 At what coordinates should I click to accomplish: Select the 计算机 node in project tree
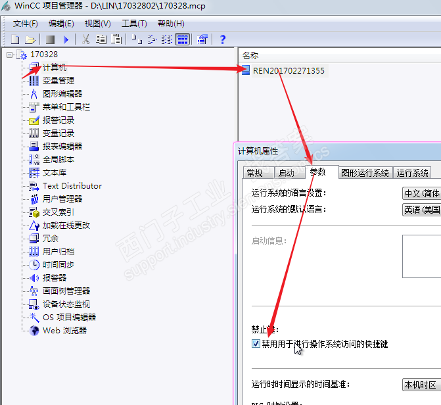click(55, 68)
